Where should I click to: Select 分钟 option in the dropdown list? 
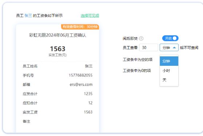(169, 61)
